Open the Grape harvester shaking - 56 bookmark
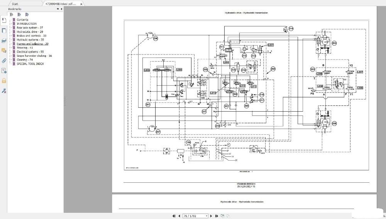 [34, 56]
